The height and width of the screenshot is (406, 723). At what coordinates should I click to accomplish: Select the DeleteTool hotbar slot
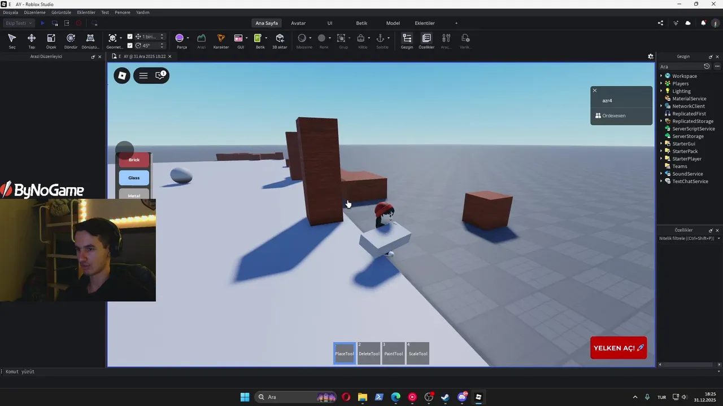[369, 354]
